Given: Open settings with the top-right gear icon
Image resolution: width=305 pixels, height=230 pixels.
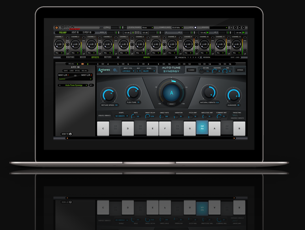Looking at the screenshot, I should point(231,28).
